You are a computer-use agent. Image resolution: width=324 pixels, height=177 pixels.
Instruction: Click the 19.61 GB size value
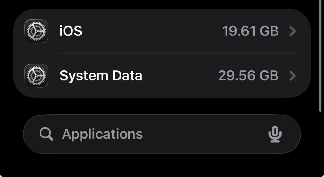250,31
